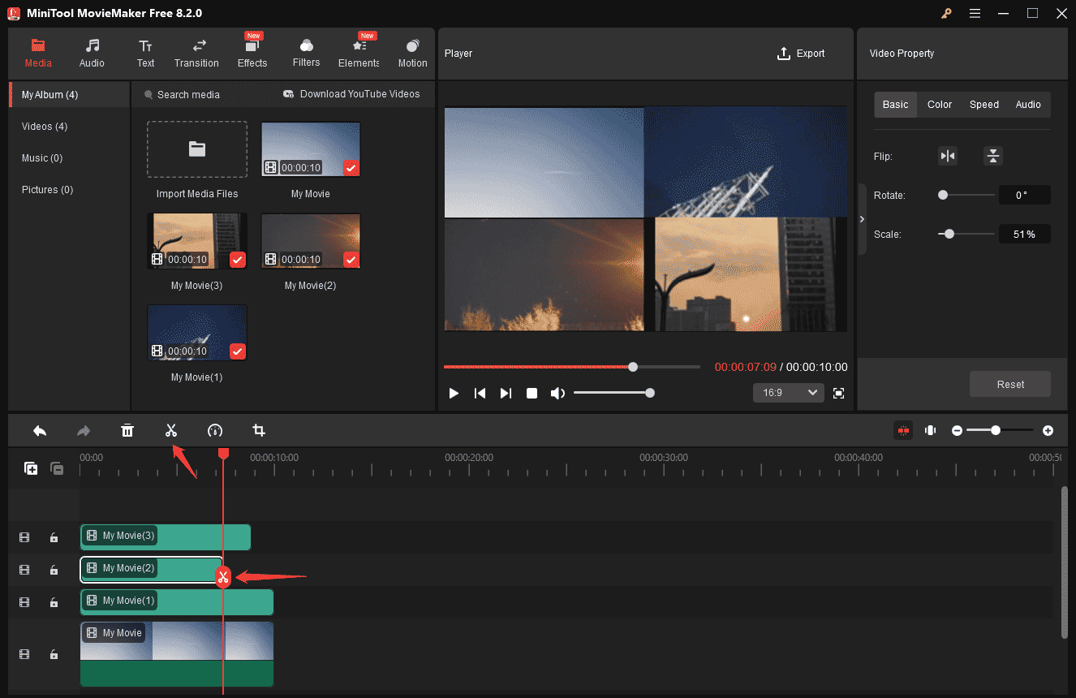This screenshot has height=698, width=1076.
Task: Click the zoom-to-fit timeline icon
Action: 931,430
